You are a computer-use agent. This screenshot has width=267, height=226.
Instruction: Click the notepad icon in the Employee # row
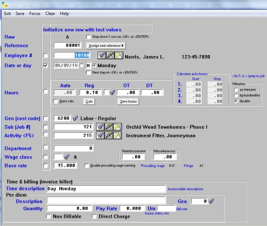(118, 55)
